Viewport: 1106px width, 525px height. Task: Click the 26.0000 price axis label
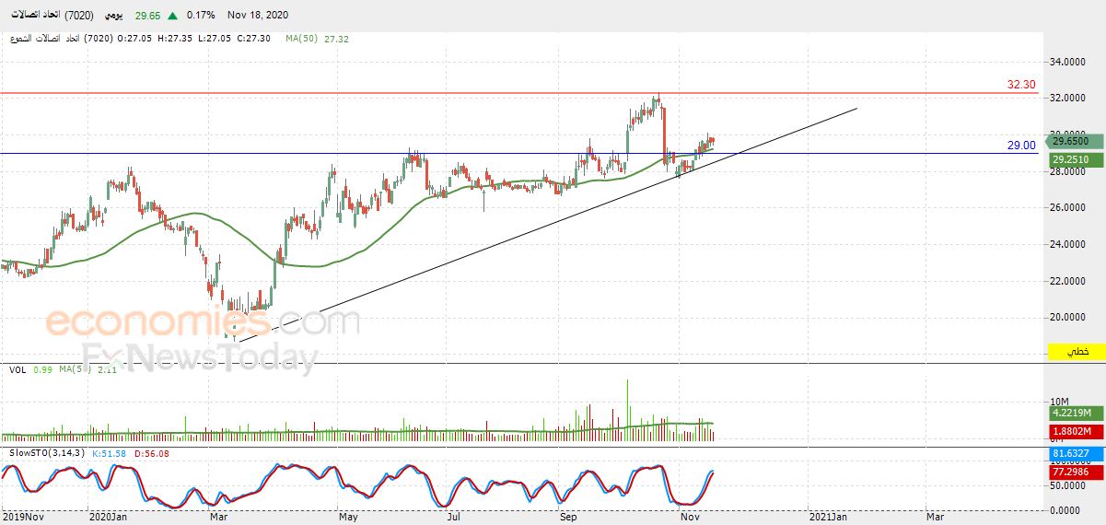point(1068,207)
